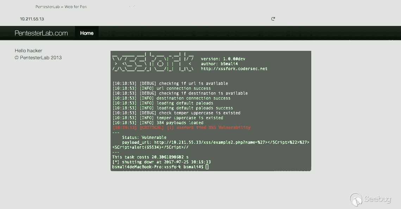Click the 'check temper uppercase is existed' line
This screenshot has width=401, height=209.
pyautogui.click(x=176, y=113)
